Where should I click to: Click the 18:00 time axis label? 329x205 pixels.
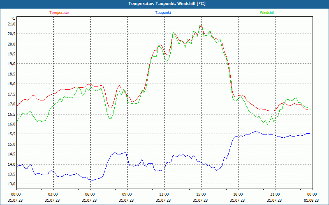coord(238,194)
